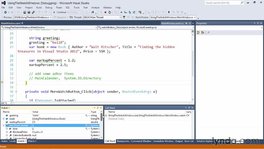Open Call Stack window position menu
This screenshot has width=264, height=149.
186,108
